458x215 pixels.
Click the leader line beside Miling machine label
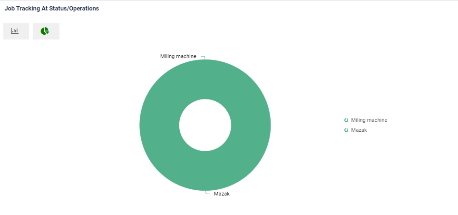[x=203, y=57]
